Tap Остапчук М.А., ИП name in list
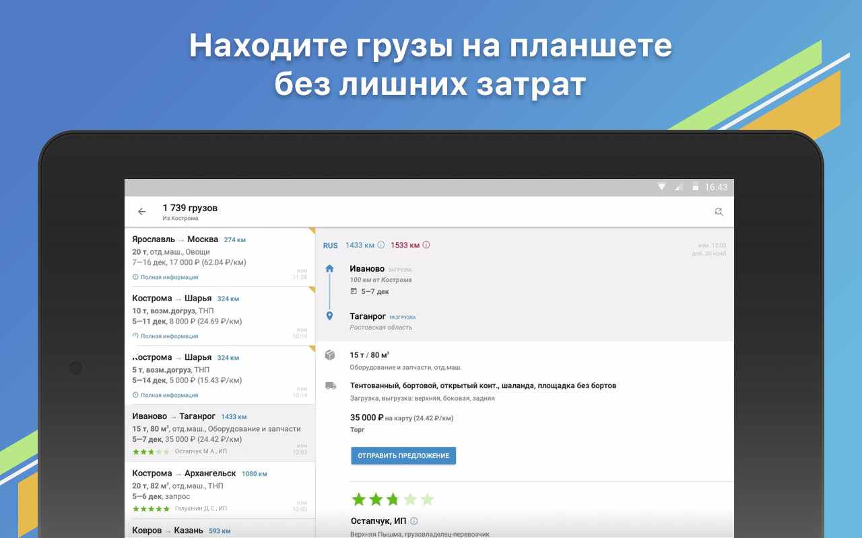The image size is (862, 538). coord(201,451)
